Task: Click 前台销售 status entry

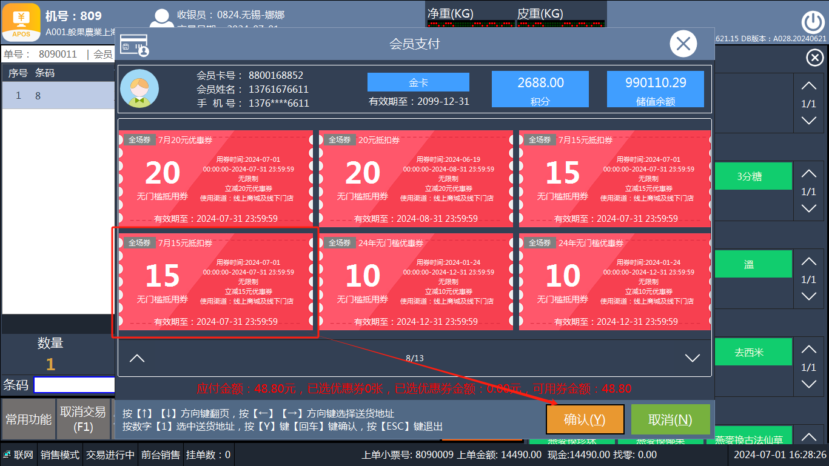Action: (160, 455)
